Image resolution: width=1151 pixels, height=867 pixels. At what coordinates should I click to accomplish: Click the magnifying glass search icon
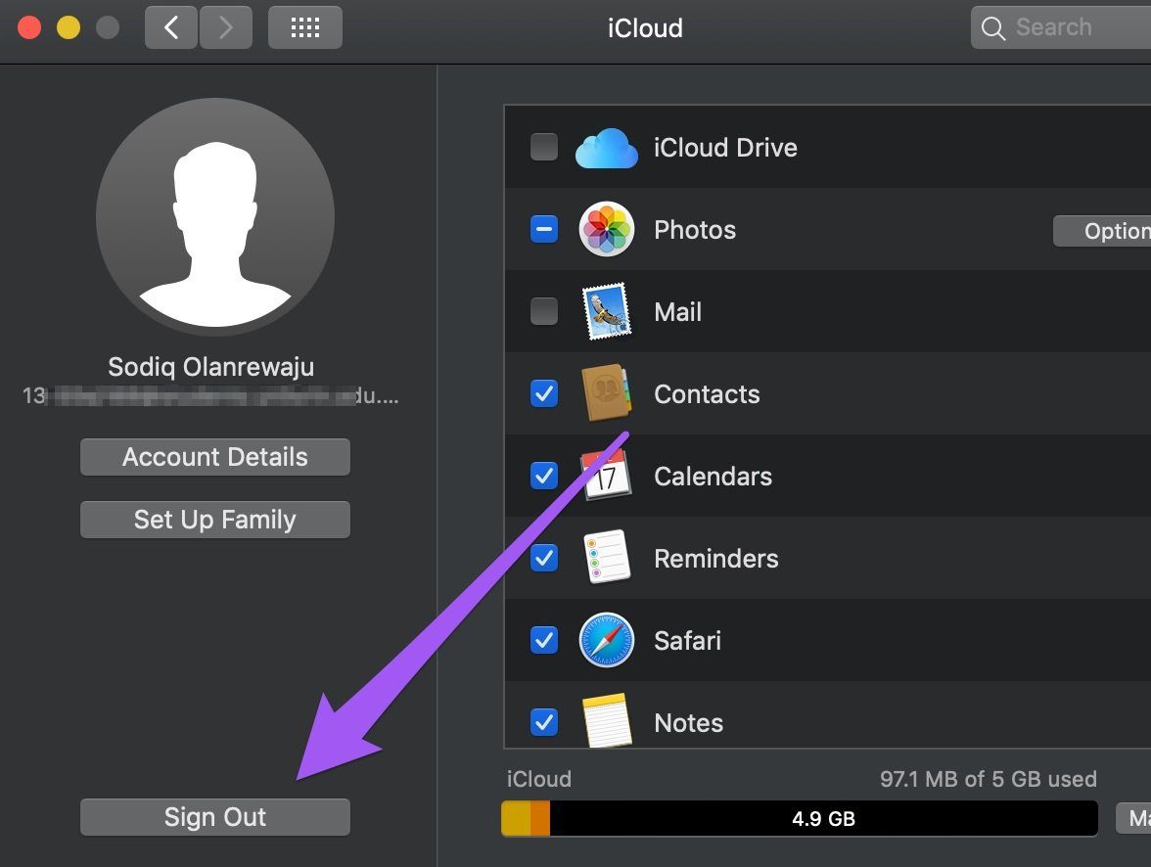pyautogui.click(x=992, y=28)
